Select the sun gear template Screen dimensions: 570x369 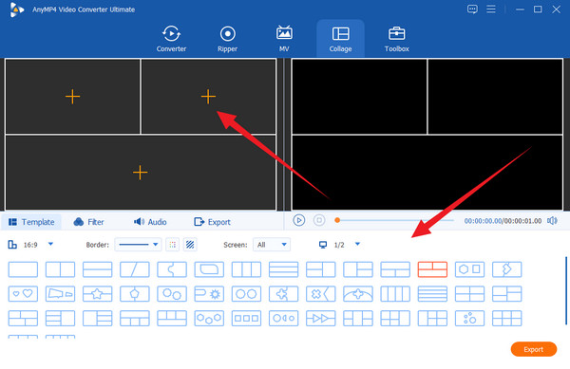click(209, 294)
